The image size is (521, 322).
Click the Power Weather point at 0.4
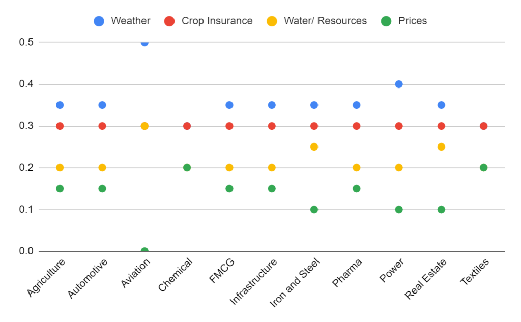click(x=399, y=84)
